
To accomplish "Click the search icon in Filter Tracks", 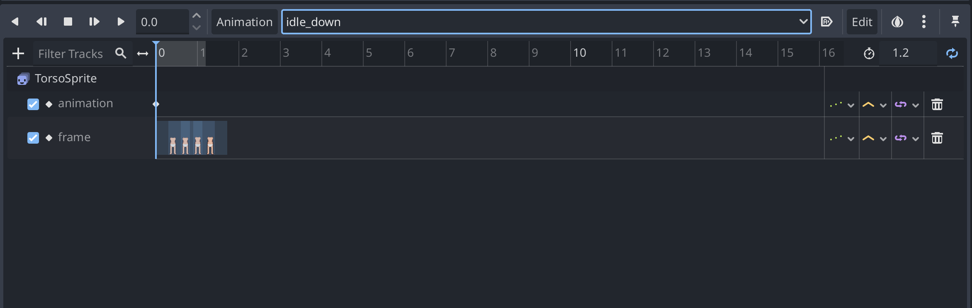I will coord(121,53).
